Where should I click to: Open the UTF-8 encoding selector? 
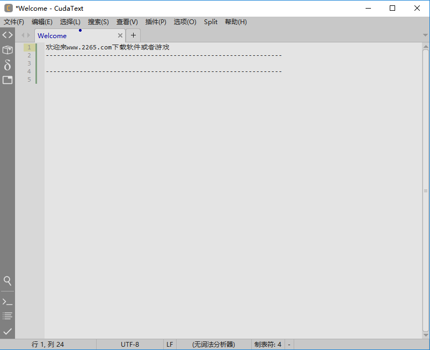(130, 344)
